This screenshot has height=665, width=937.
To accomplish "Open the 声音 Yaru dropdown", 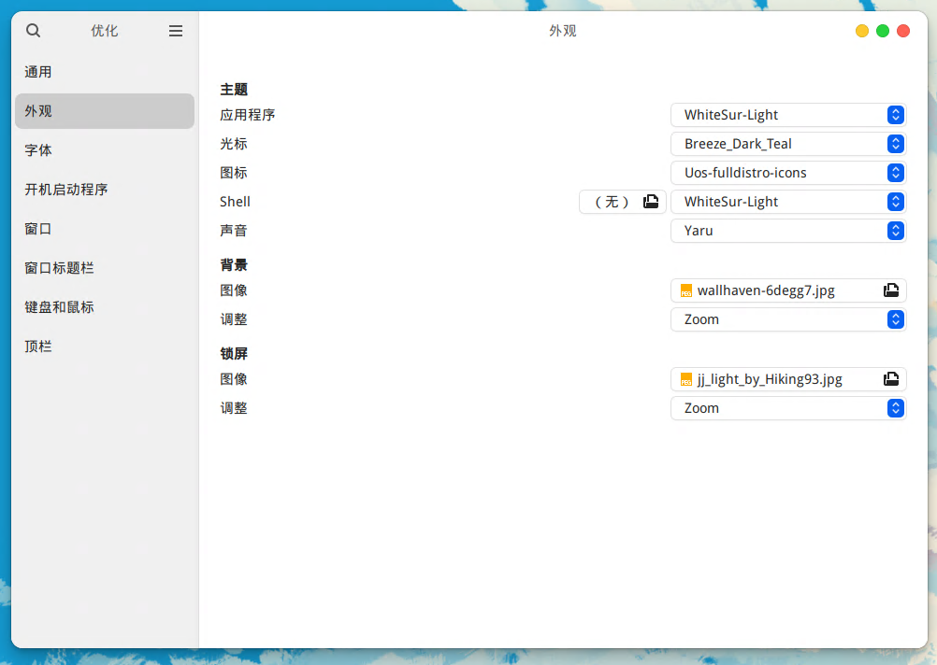I will tap(788, 231).
